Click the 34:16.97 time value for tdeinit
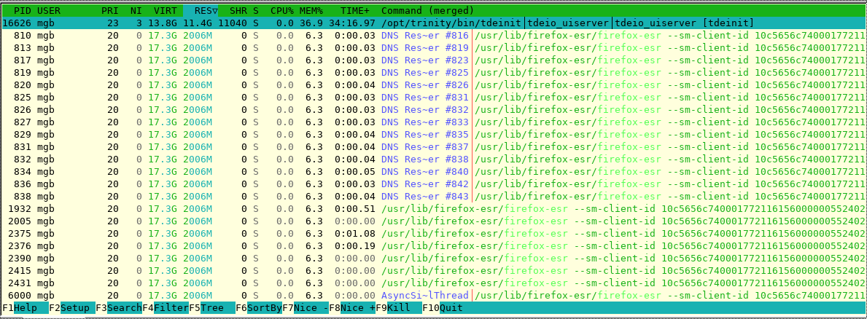 [351, 23]
